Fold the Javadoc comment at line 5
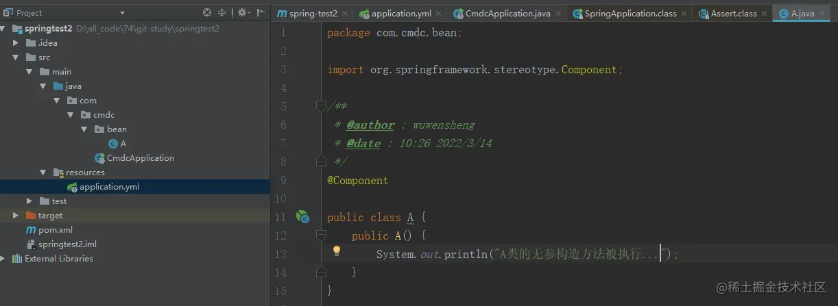Image resolution: width=838 pixels, height=306 pixels. (320, 105)
